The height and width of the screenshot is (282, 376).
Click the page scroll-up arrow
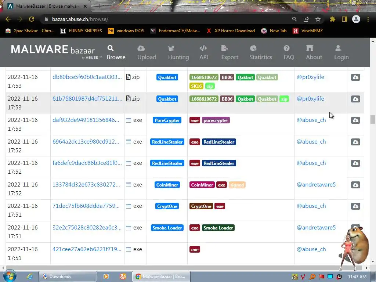[373, 41]
